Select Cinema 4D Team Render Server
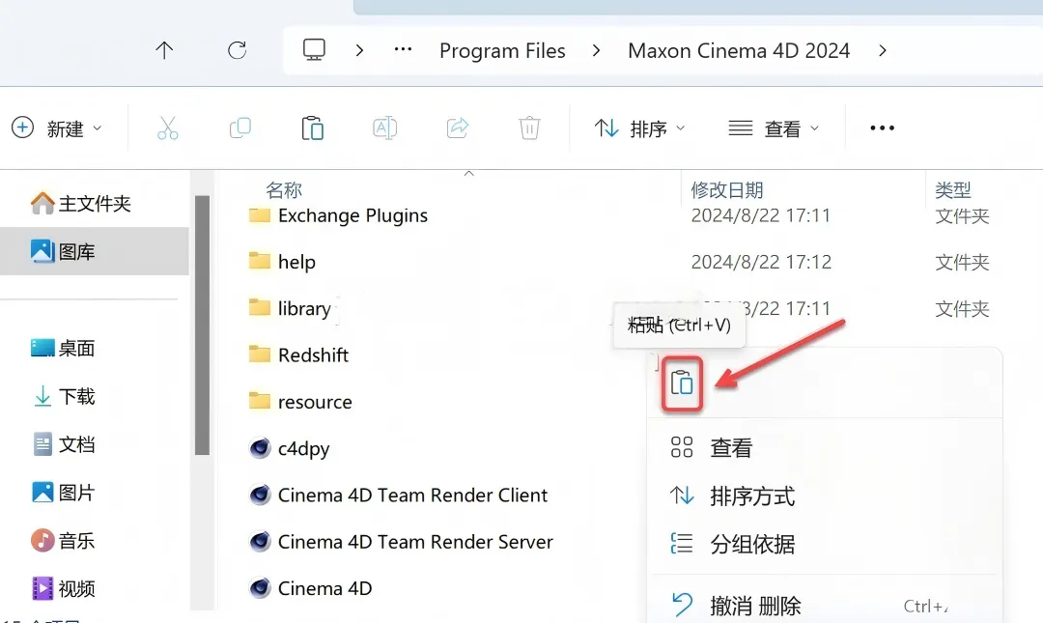 tap(415, 542)
